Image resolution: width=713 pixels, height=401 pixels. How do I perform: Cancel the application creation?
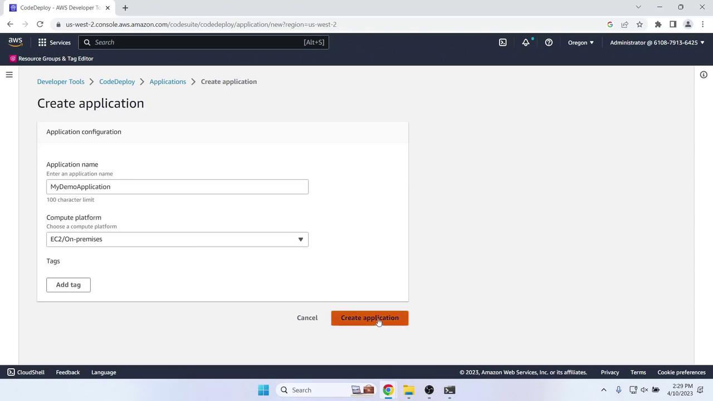307,318
